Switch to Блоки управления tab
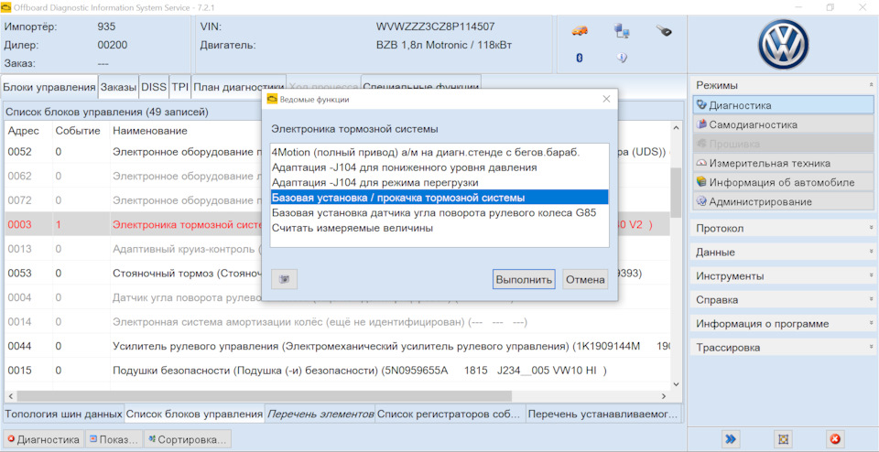Image resolution: width=879 pixels, height=452 pixels. point(49,87)
